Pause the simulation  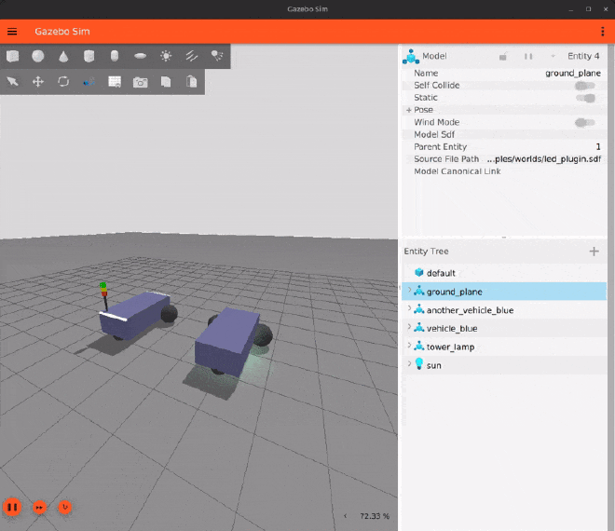[x=12, y=508]
